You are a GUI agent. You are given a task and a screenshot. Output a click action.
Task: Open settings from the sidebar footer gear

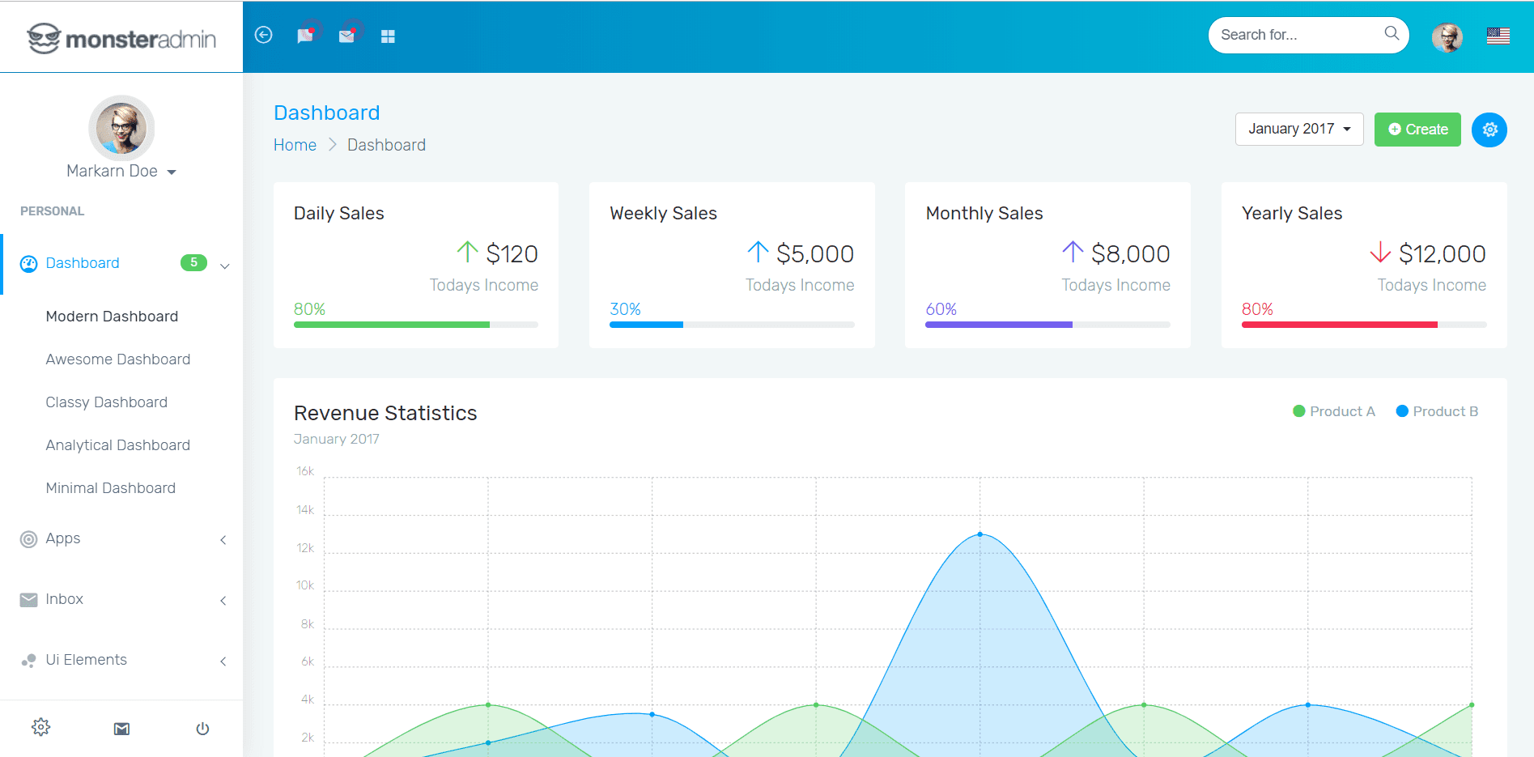coord(40,727)
